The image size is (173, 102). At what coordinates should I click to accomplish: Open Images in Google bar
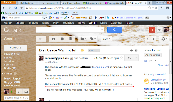point(34,23)
